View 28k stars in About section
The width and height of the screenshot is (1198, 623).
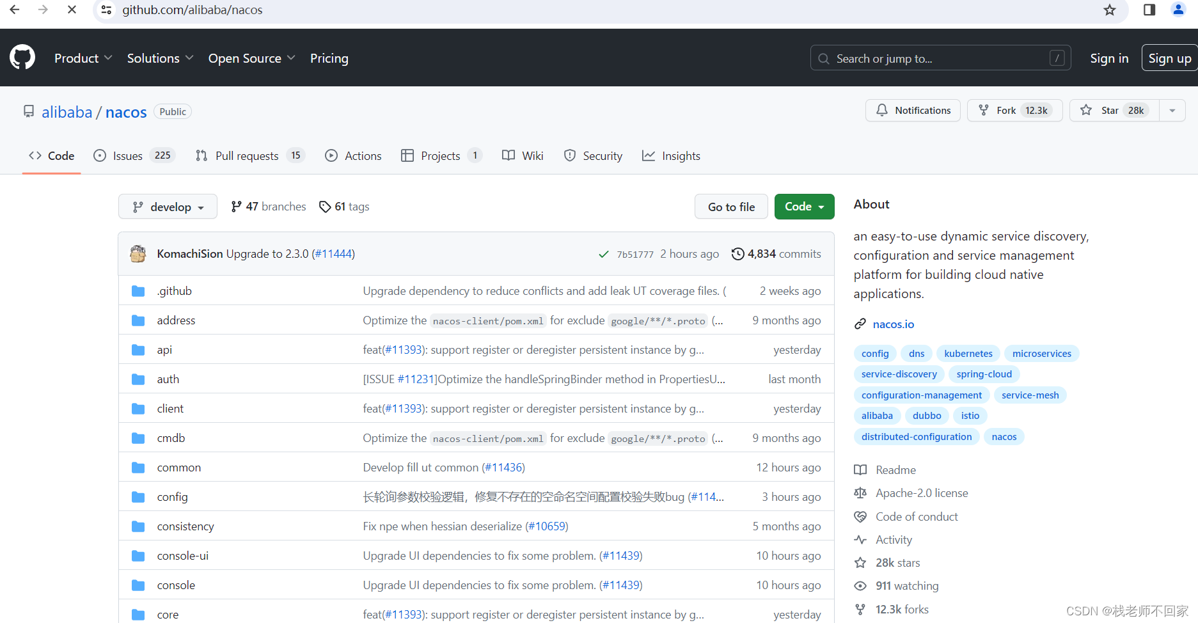click(897, 563)
